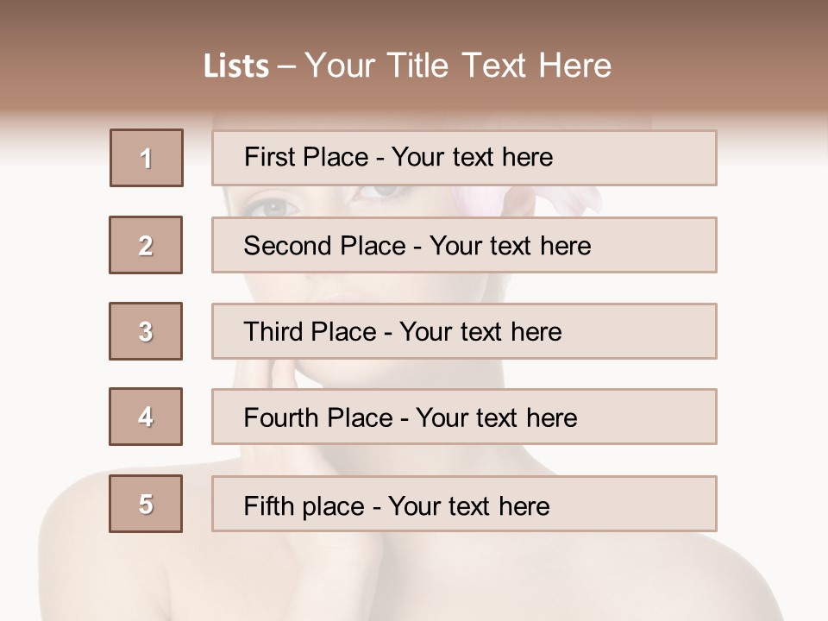Click the number 2 box
The height and width of the screenshot is (621, 828).
point(146,245)
